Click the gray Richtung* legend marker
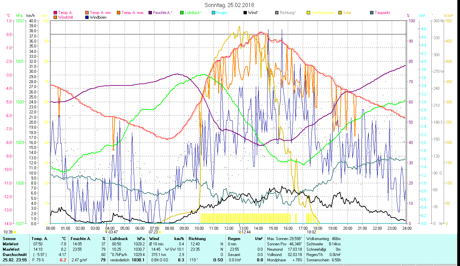The image size is (460, 266). point(277,13)
